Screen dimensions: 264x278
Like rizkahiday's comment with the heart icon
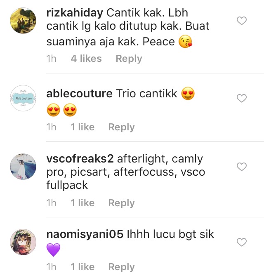242,21
